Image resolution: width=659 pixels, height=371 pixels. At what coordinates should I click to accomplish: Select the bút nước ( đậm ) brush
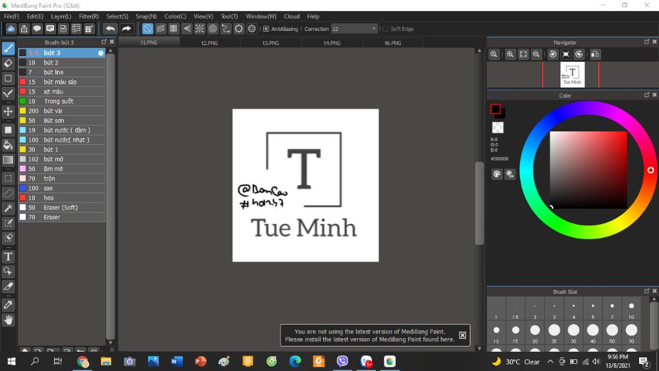(x=61, y=130)
